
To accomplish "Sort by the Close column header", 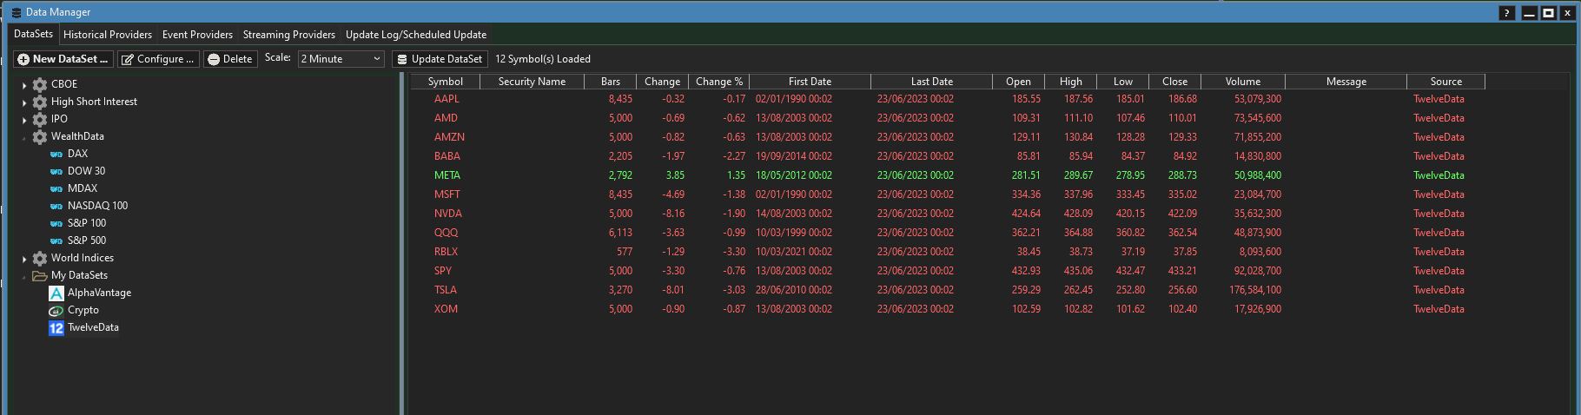I will (1174, 82).
